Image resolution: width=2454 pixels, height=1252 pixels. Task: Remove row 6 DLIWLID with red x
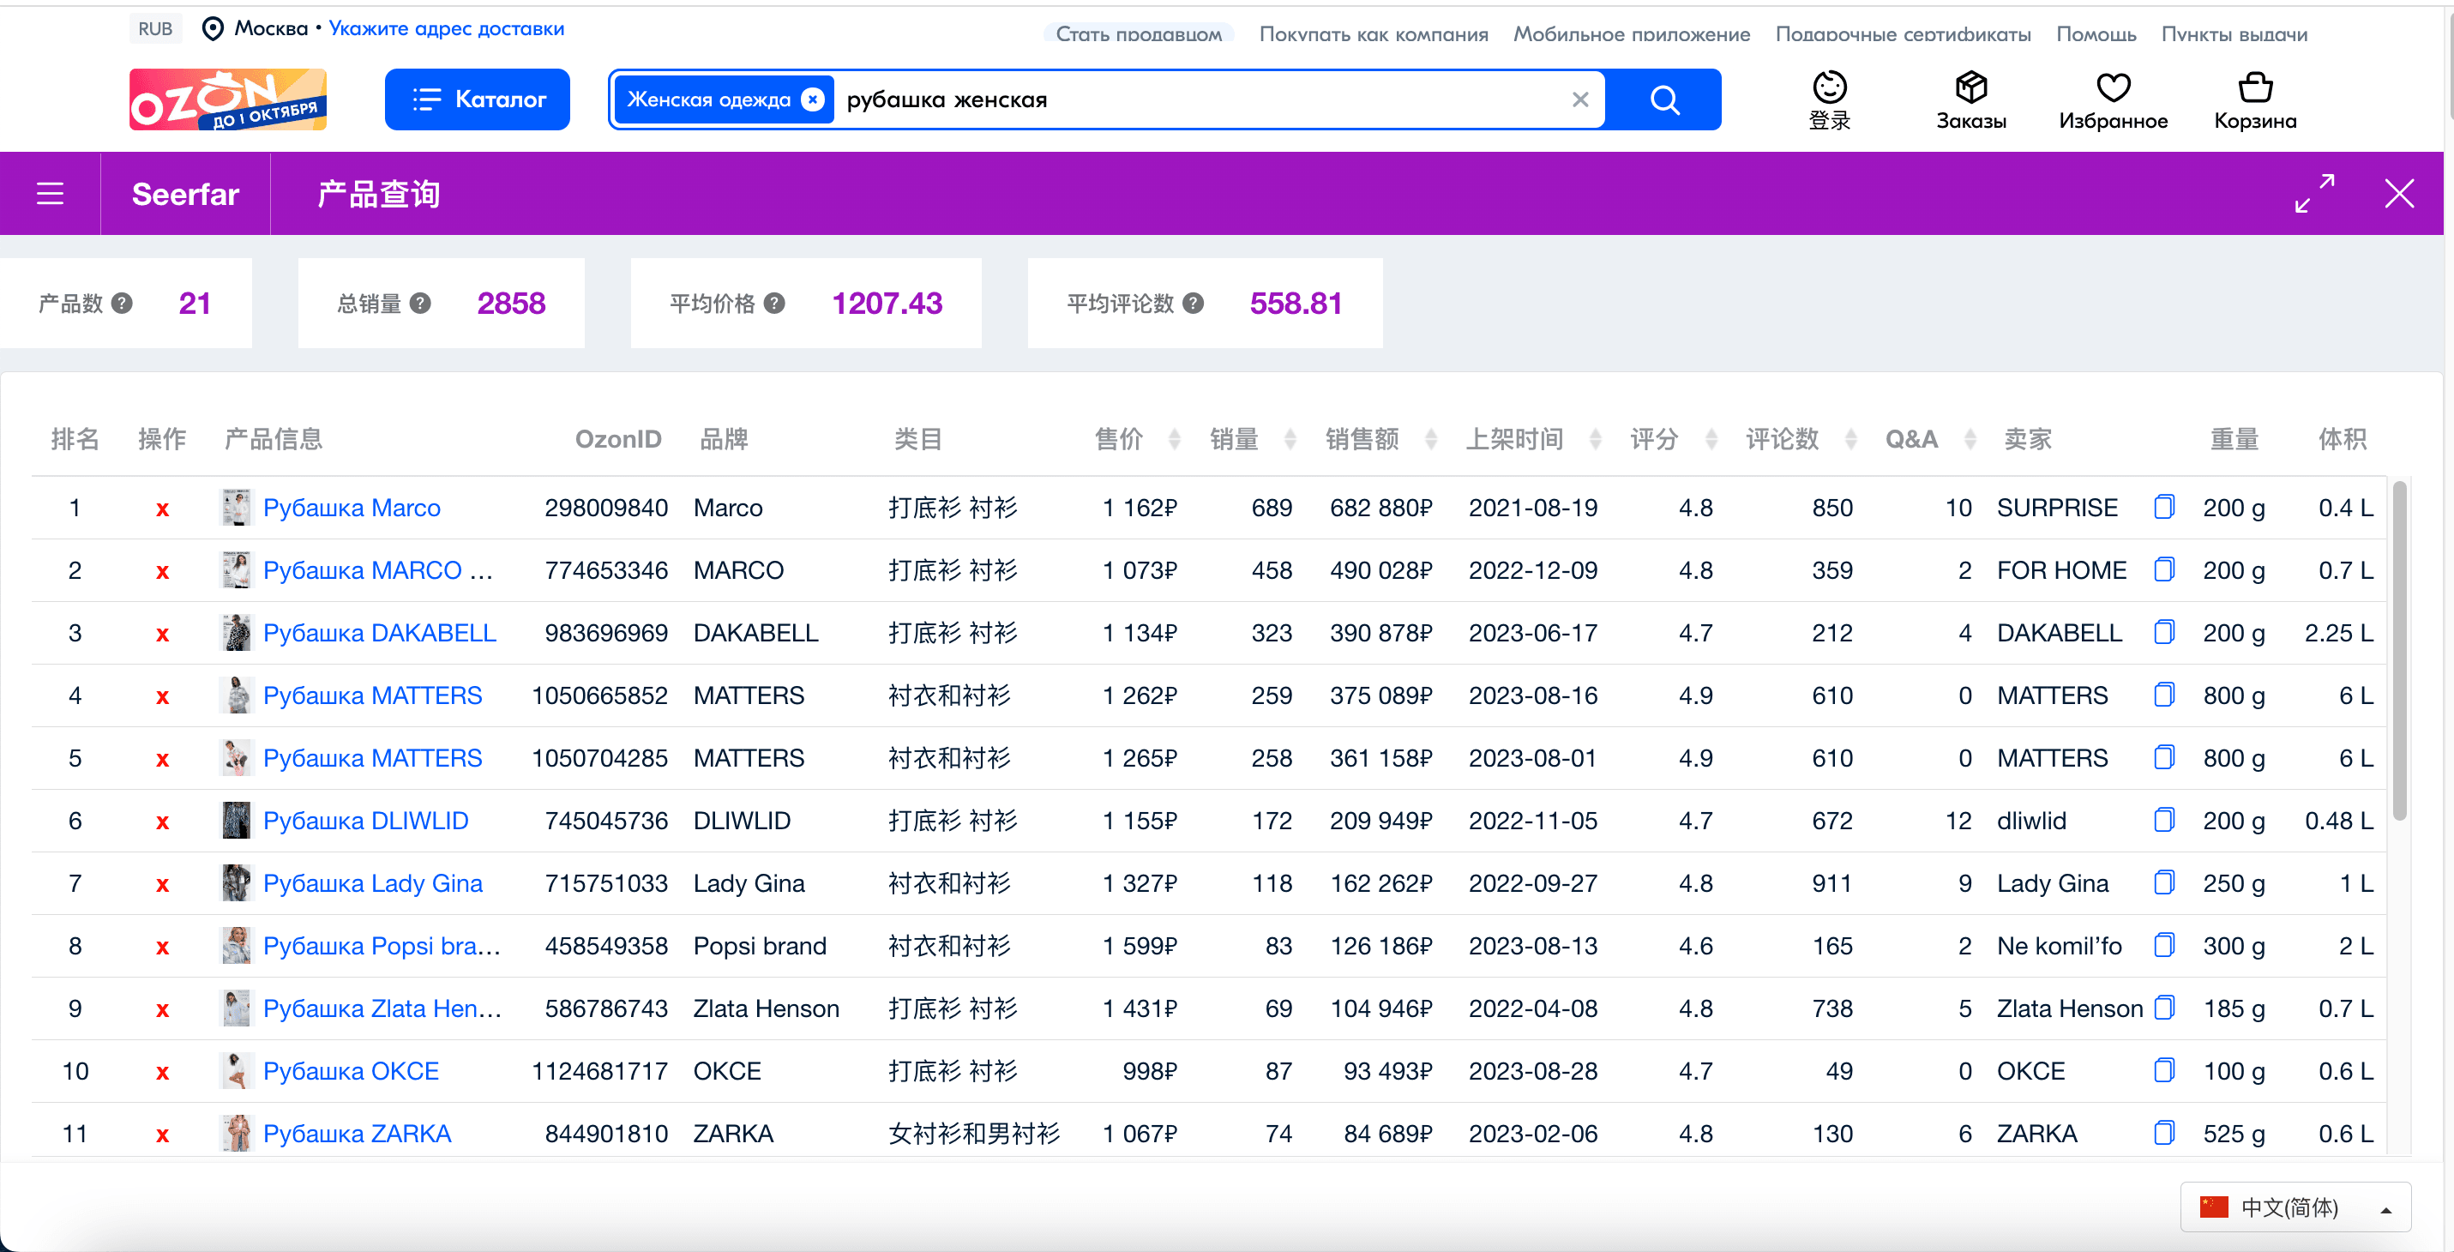point(162,822)
